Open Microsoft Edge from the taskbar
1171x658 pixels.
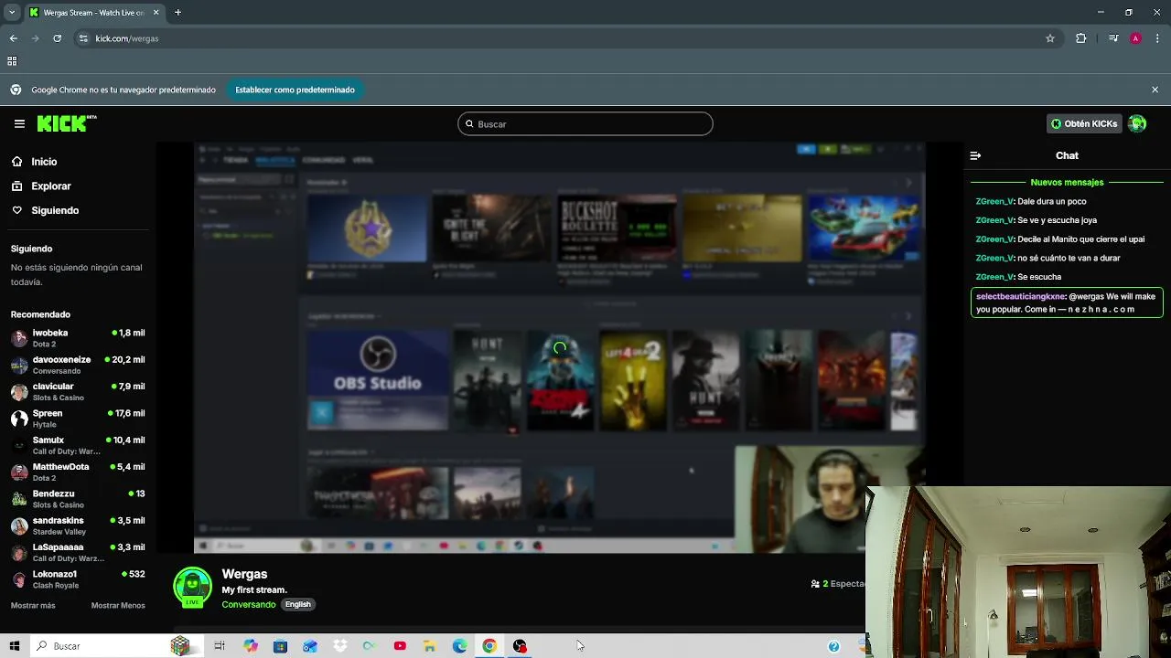point(459,646)
